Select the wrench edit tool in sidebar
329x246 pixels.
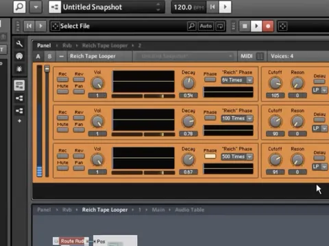pos(19,44)
